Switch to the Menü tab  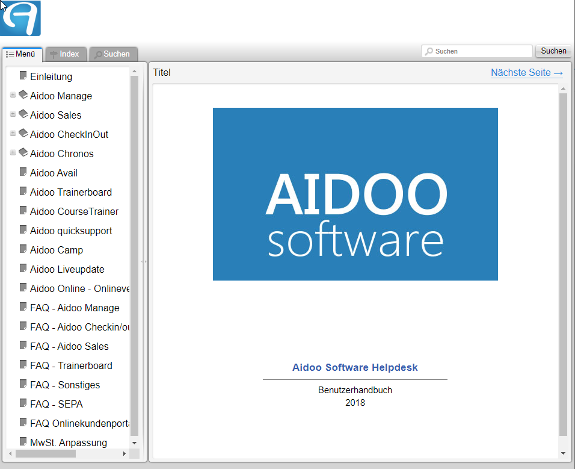[22, 54]
